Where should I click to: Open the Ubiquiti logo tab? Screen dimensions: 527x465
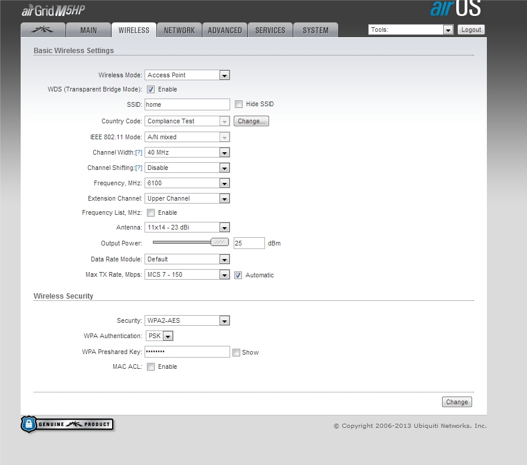pyautogui.click(x=43, y=30)
